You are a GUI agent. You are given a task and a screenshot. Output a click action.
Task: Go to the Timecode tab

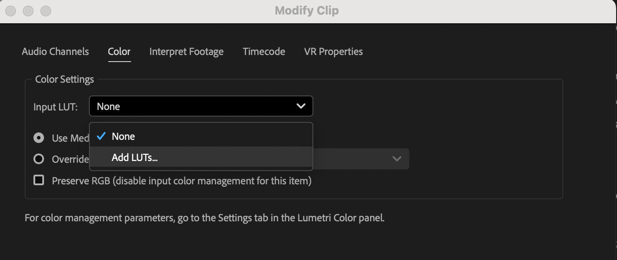click(x=264, y=52)
